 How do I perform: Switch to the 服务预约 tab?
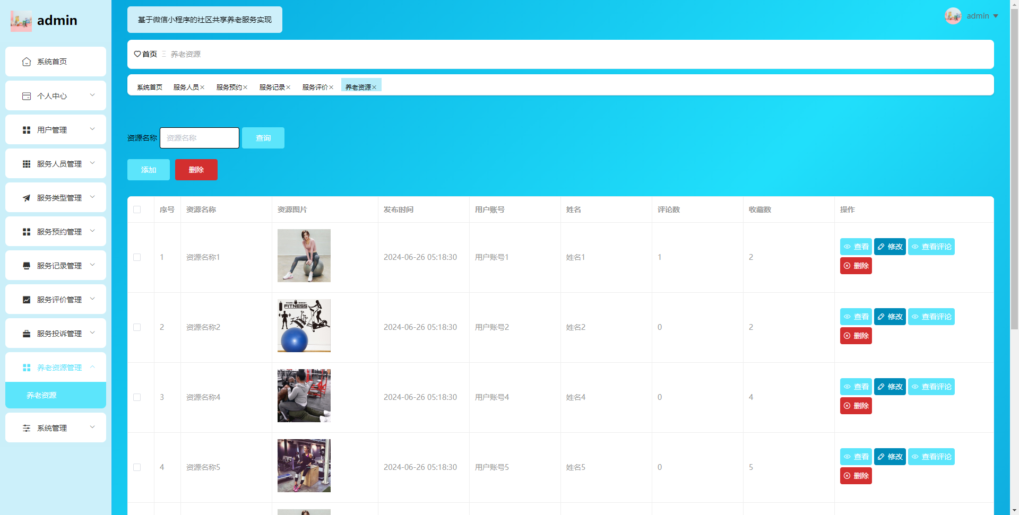(x=229, y=88)
